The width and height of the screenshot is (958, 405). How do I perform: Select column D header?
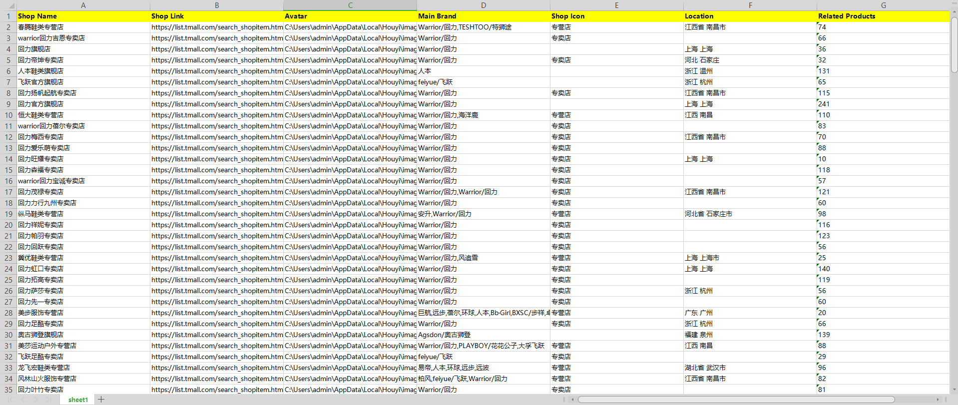483,5
